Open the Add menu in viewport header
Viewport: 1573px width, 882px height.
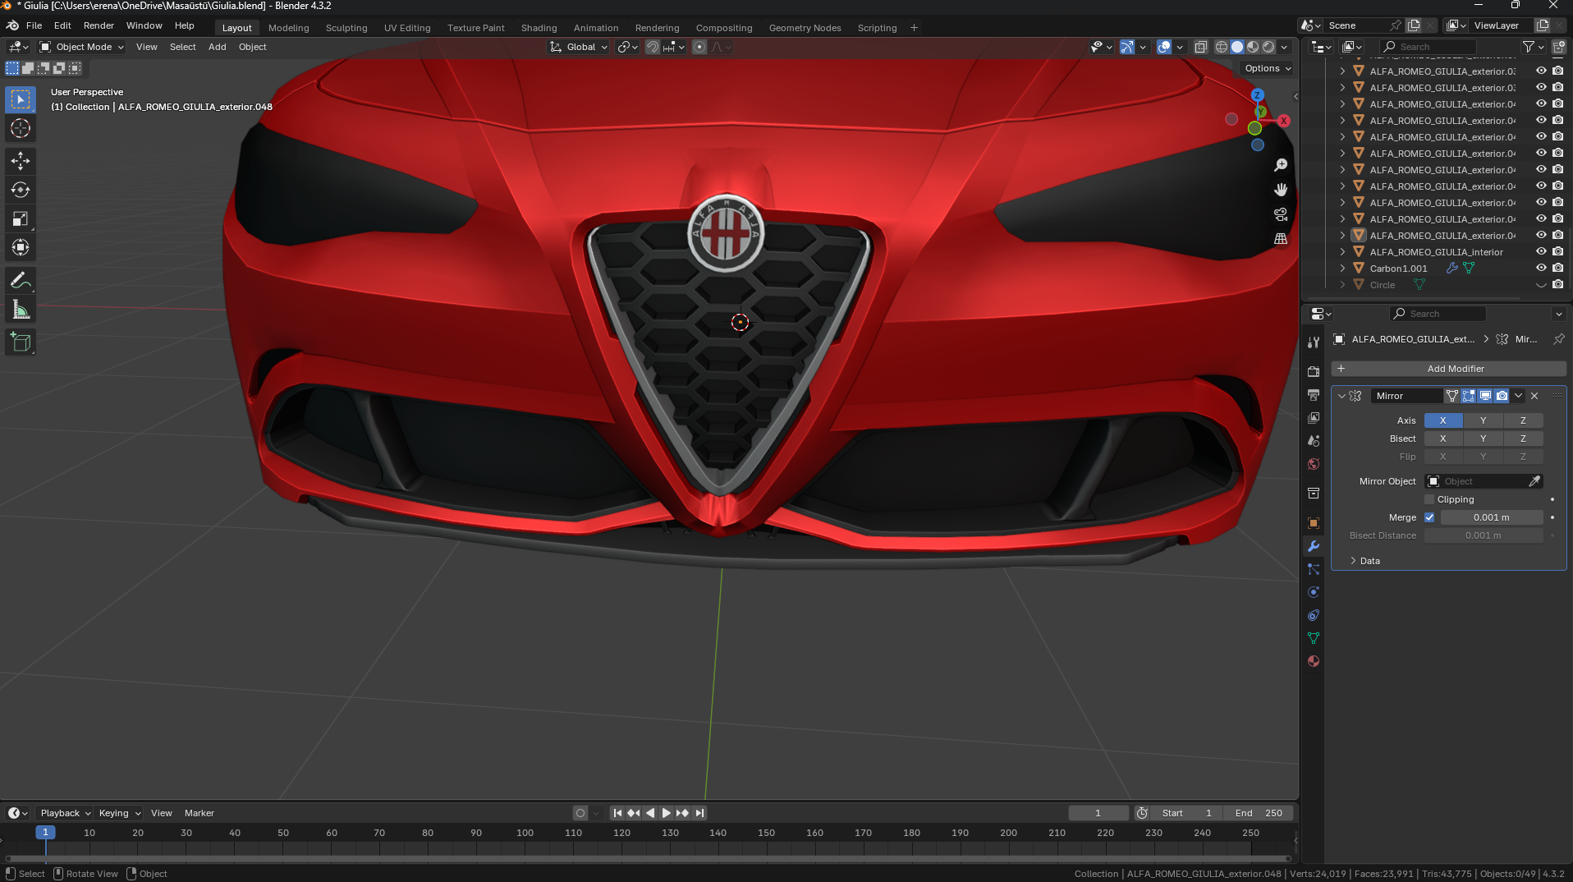pos(217,47)
